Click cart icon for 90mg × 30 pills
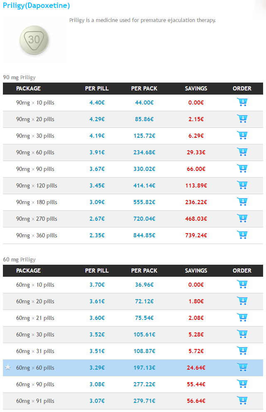This screenshot has height=412, width=266. [242, 135]
